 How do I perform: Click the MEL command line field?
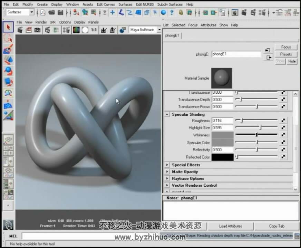click(91, 236)
